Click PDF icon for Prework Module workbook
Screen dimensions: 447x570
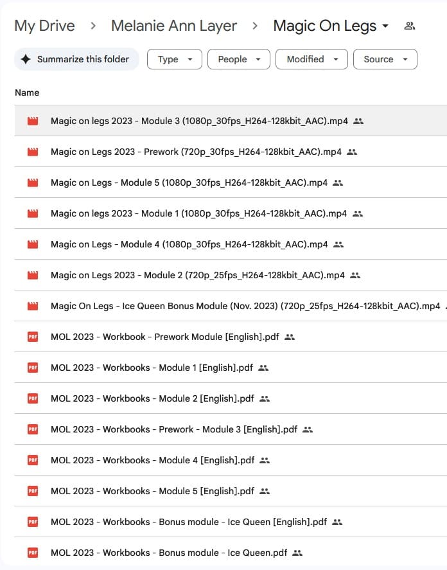pos(32,337)
